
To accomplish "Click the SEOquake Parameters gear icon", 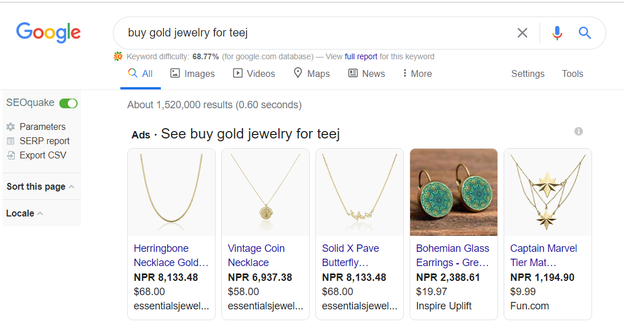I will coord(10,127).
